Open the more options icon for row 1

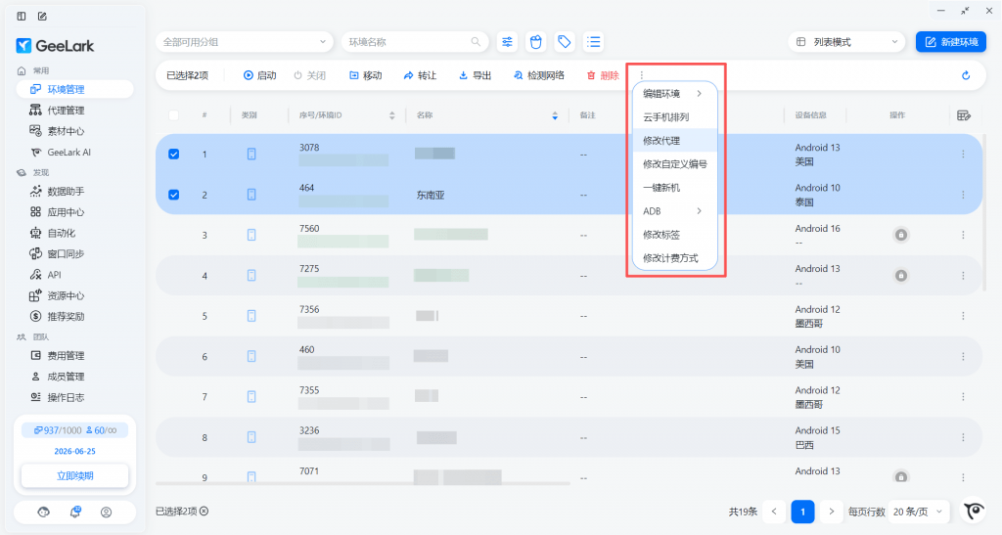[x=963, y=154]
